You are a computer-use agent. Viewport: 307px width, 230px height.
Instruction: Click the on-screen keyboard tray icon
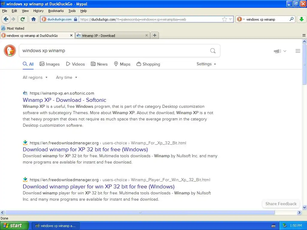click(x=273, y=226)
